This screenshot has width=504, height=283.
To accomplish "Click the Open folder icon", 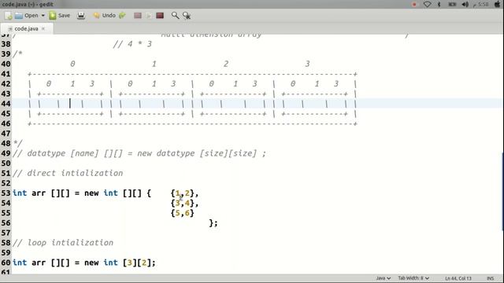I will 19,16.
